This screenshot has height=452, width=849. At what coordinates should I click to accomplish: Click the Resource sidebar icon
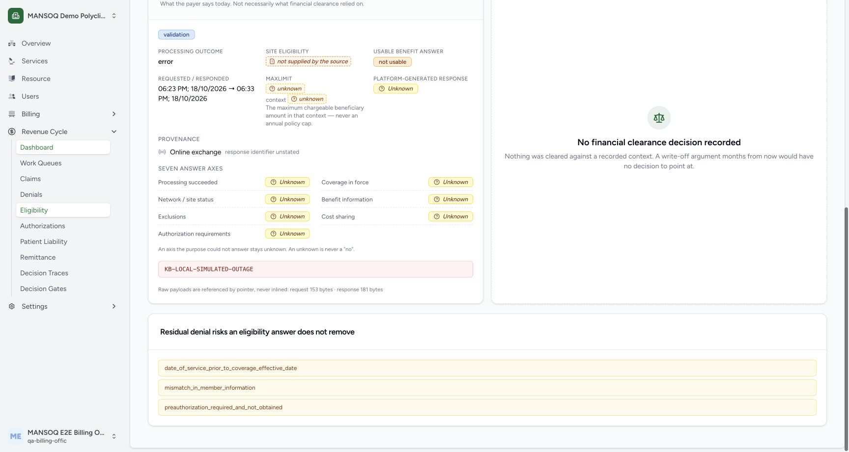(x=12, y=79)
